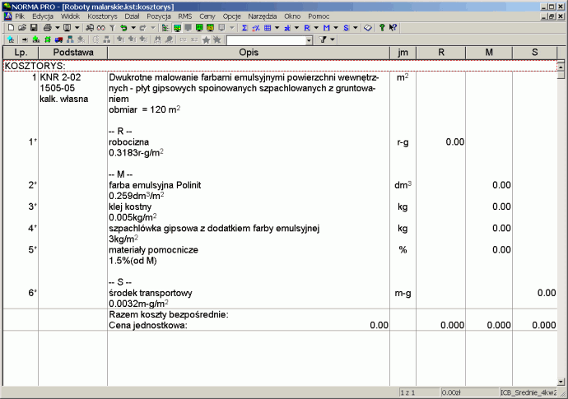Click the blue M materials icon
Viewport: 568px width, 399px height.
tap(326, 28)
